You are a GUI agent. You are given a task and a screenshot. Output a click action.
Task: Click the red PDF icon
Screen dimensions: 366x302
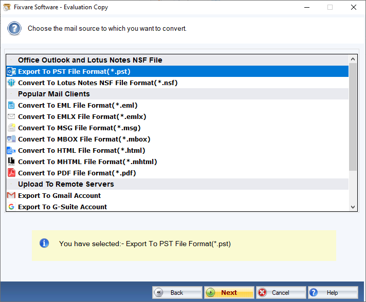pyautogui.click(x=11, y=173)
